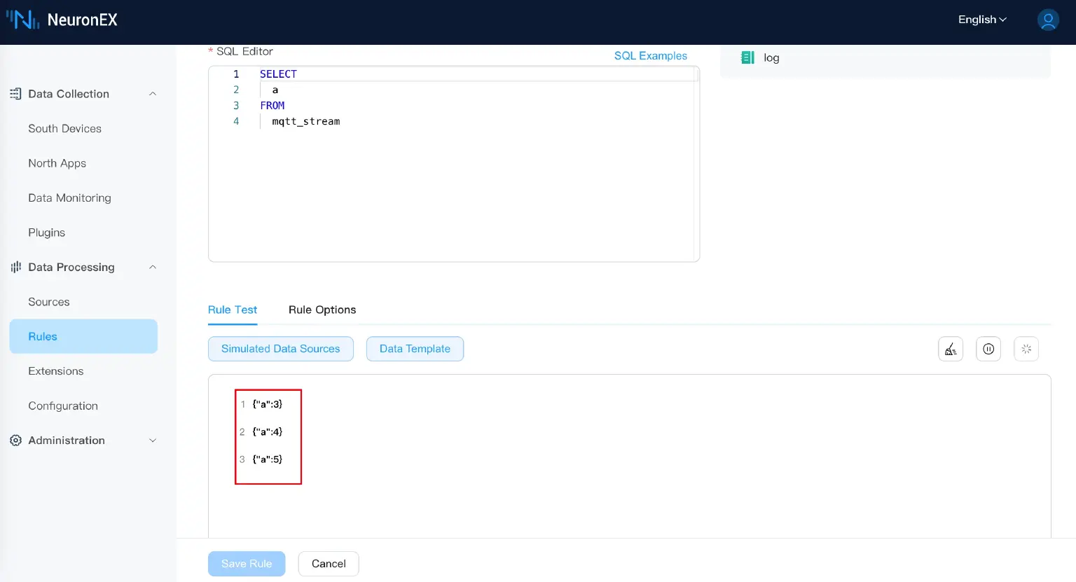The width and height of the screenshot is (1076, 582).
Task: Click the clear test output broom icon
Action: pos(951,349)
